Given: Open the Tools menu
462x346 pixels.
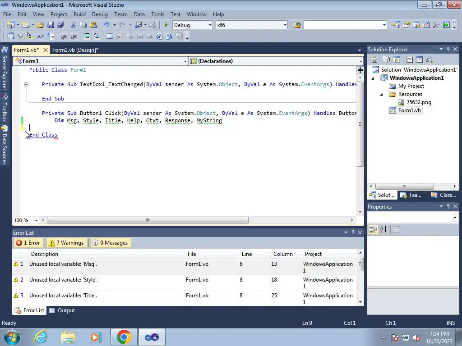Looking at the screenshot, I should pyautogui.click(x=157, y=14).
